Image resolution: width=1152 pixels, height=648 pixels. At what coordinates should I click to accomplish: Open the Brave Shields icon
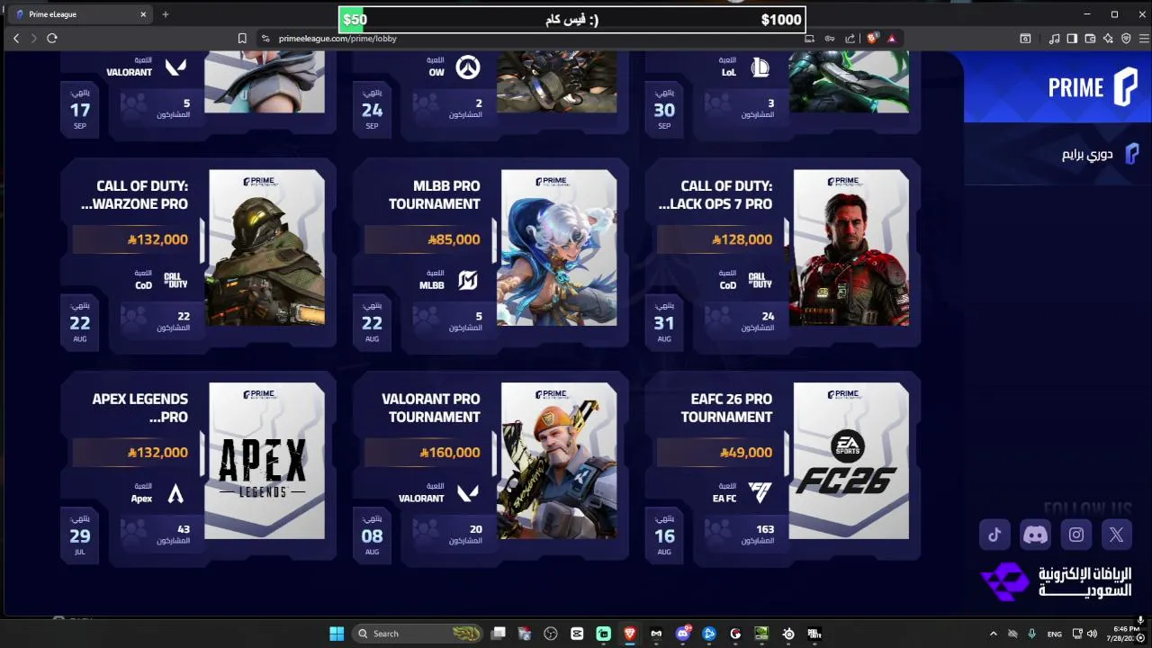(871, 39)
